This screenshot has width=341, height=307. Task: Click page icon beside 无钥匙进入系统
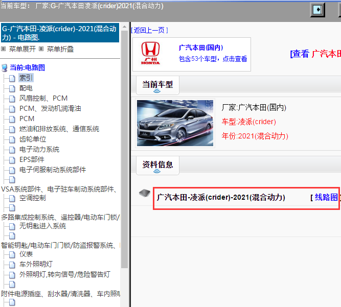coord(12,226)
